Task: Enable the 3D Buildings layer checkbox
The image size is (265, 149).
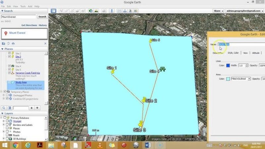Action: point(7,139)
